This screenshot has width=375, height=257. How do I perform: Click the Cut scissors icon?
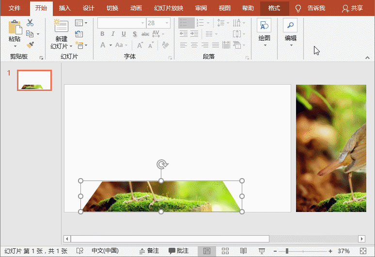click(x=30, y=23)
